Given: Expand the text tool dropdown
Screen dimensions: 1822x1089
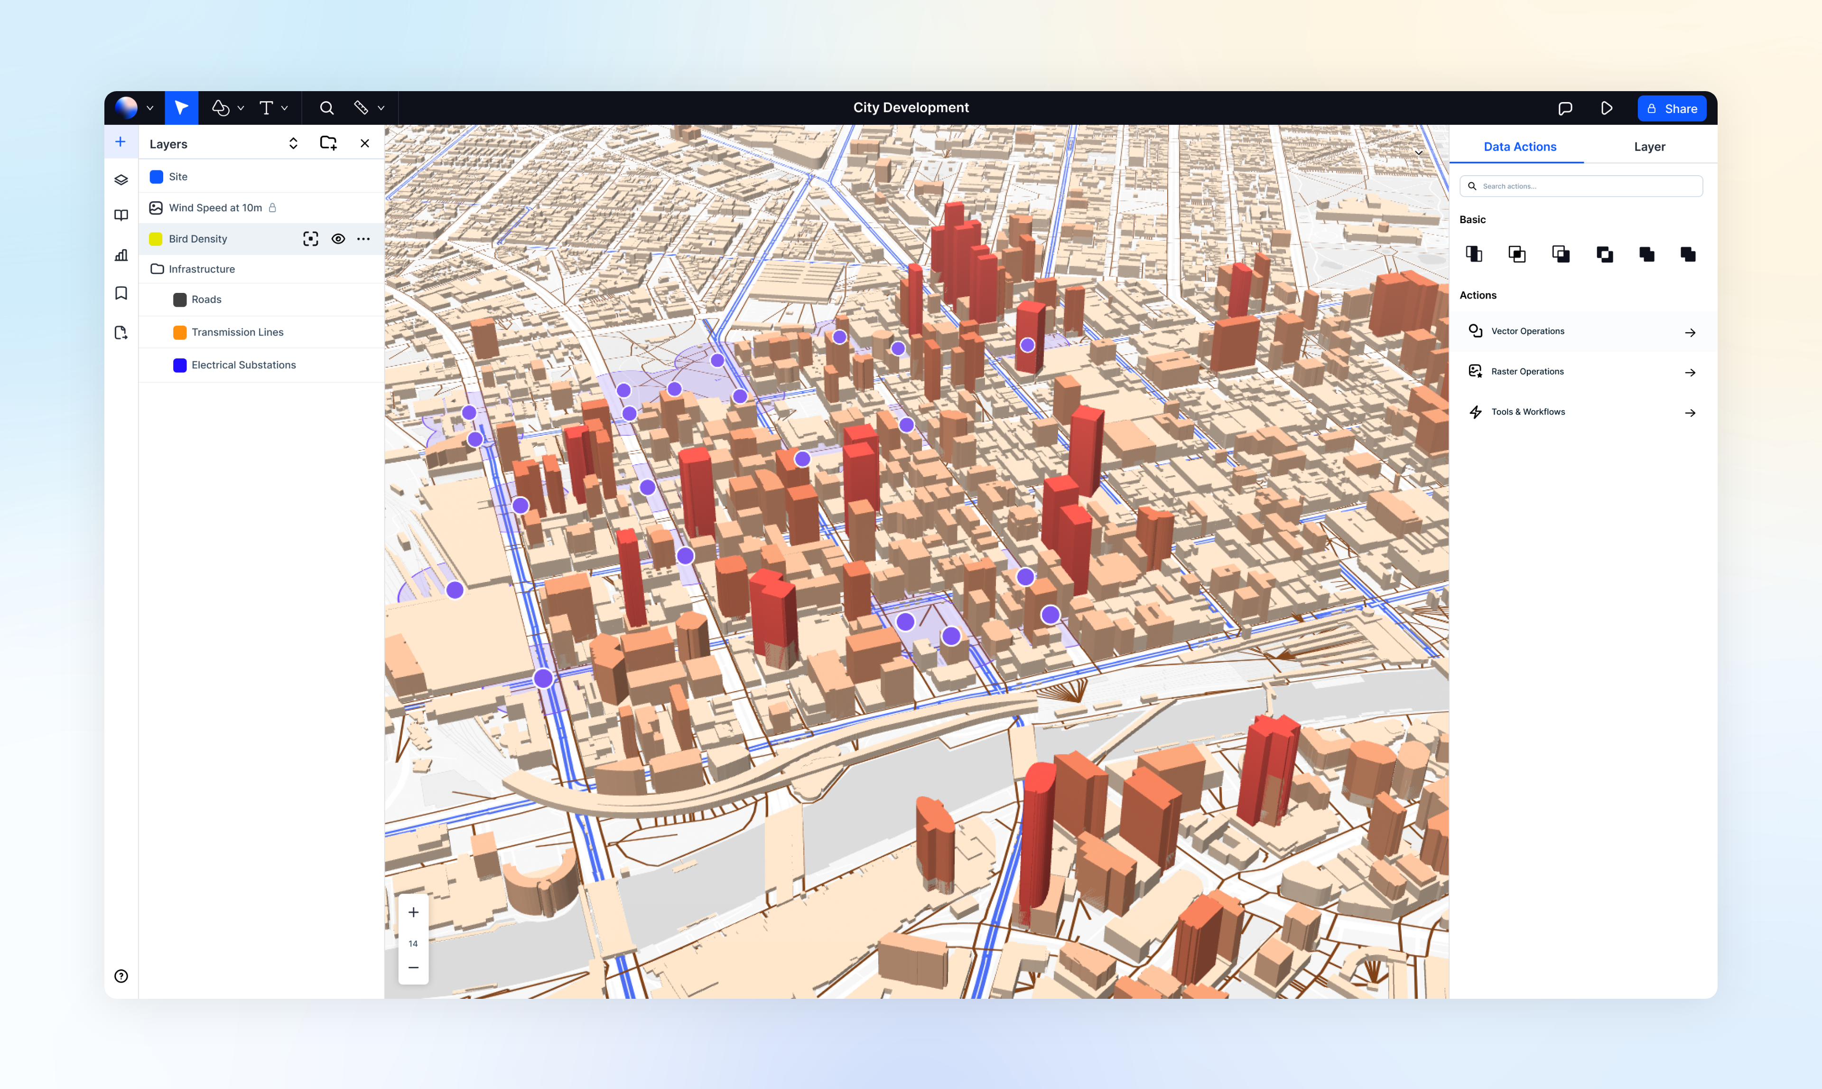Looking at the screenshot, I should pos(285,109).
